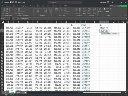Click the Luke Finney account name
Screen dimensions: 128x96
pos(103,2)
